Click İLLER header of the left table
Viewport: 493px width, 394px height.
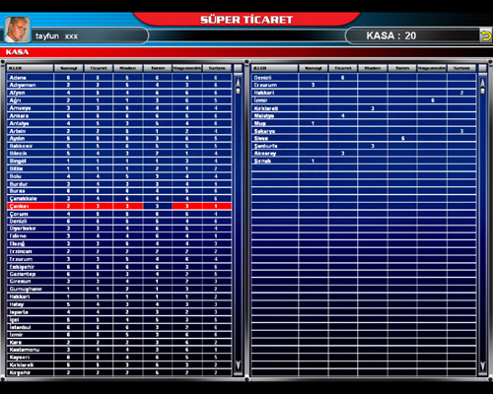click(30, 68)
